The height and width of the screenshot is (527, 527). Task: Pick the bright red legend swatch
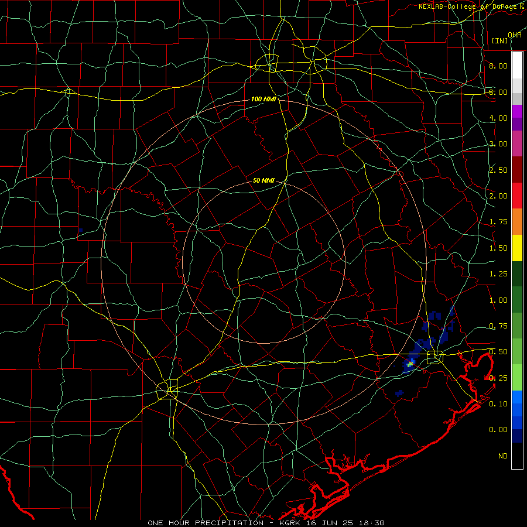pos(517,196)
